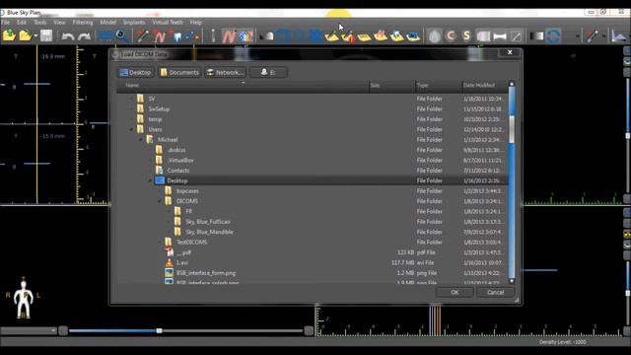Click the scroll down arrow of file list
The width and height of the screenshot is (631, 355).
click(x=512, y=281)
